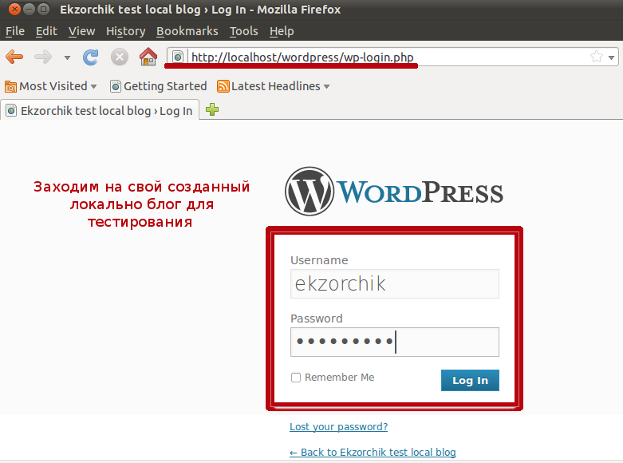This screenshot has height=463, width=623.
Task: Expand the URL bar history dropdown
Action: (x=611, y=57)
